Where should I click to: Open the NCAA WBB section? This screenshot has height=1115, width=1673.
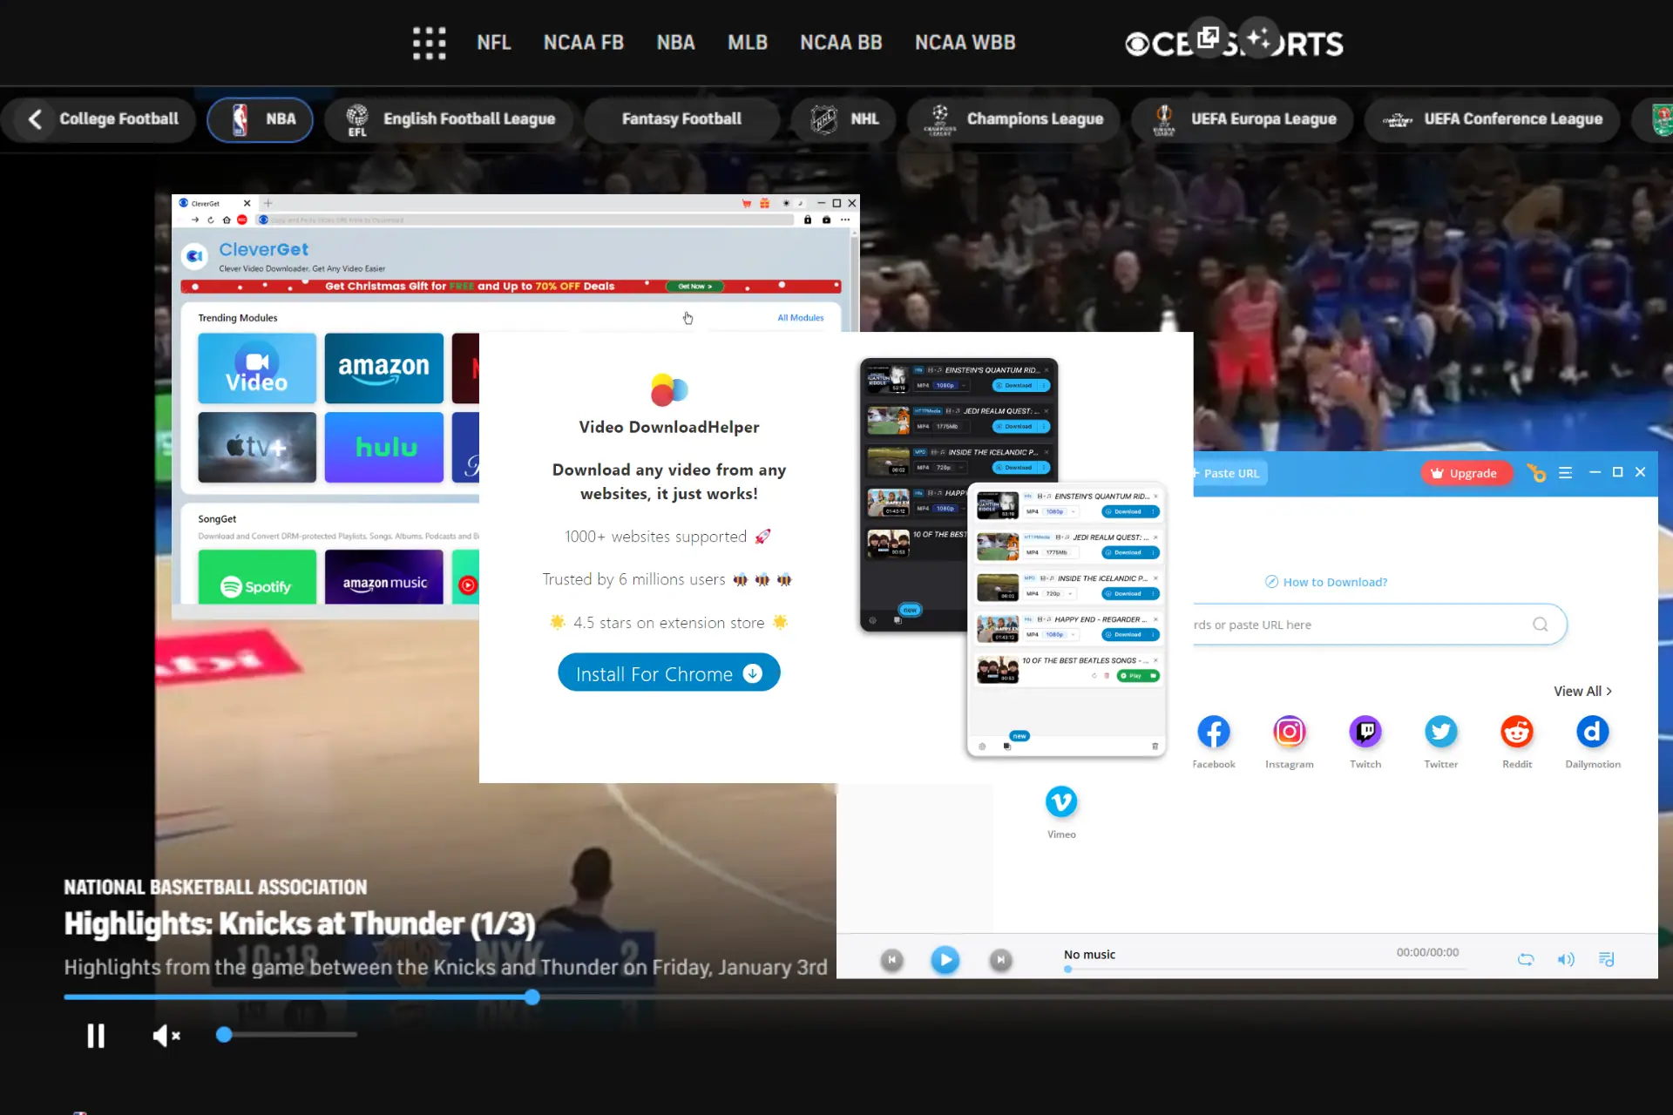click(965, 43)
